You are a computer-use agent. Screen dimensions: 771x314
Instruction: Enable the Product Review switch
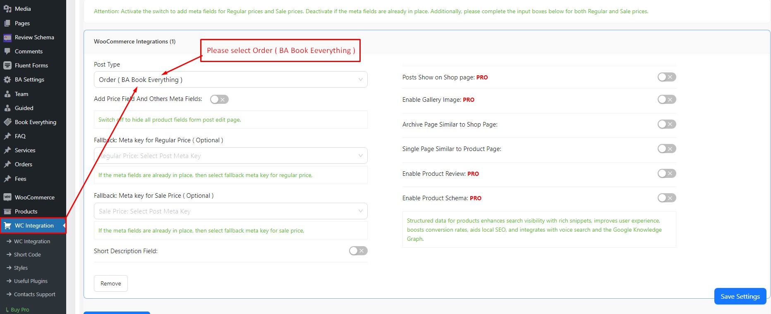tap(667, 173)
